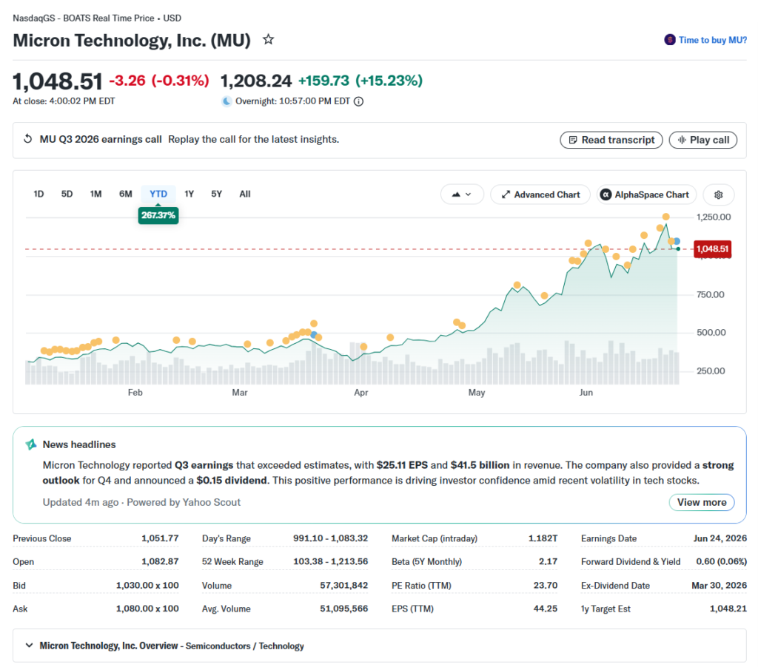Viewport: 758px width, 667px height.
Task: Select Earnings Date value Jun 24, 2026
Action: (720, 538)
